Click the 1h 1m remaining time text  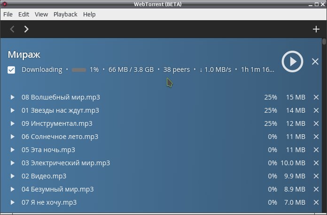click(x=257, y=69)
